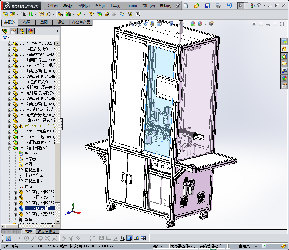
Task: Click the green help question mark in status bar
Action: click(x=264, y=246)
